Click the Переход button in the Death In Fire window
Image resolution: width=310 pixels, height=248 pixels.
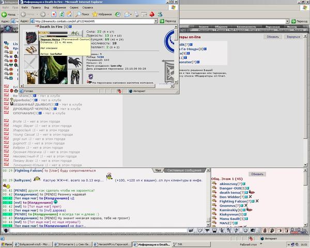click(x=168, y=21)
